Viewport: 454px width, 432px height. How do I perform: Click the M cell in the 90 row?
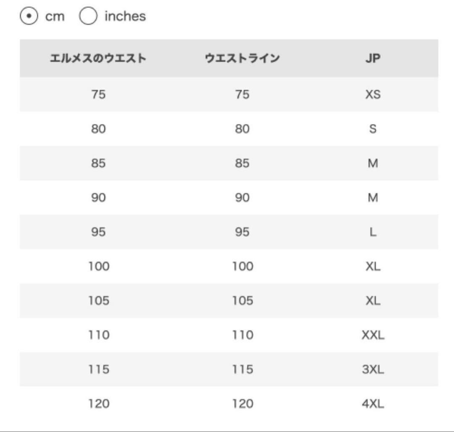pos(372,198)
